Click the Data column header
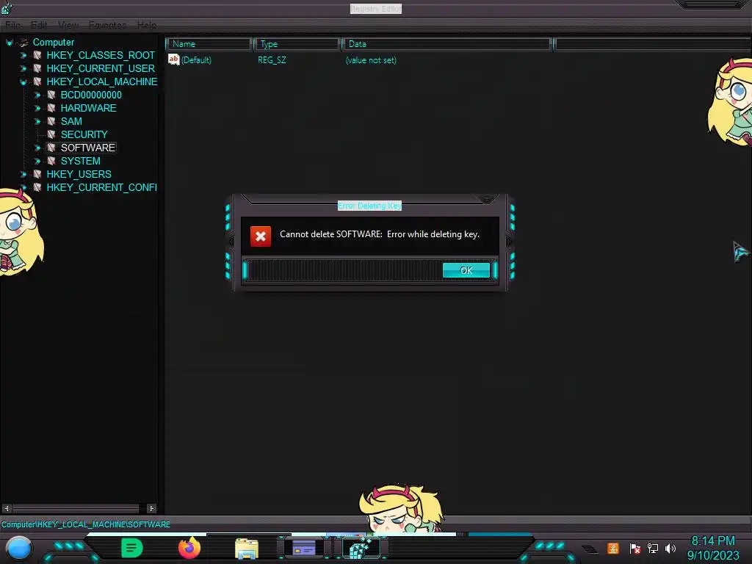 446,44
